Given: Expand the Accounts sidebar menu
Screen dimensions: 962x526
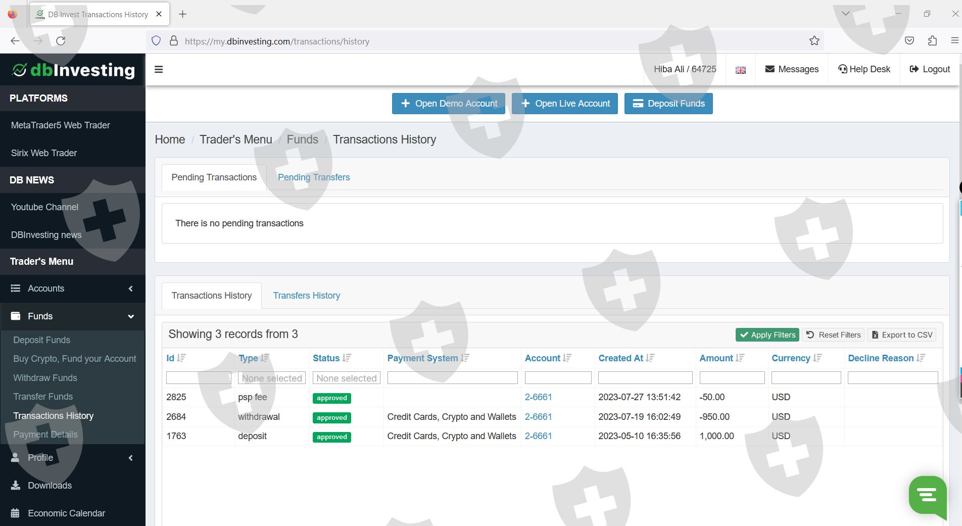Looking at the screenshot, I should [73, 289].
